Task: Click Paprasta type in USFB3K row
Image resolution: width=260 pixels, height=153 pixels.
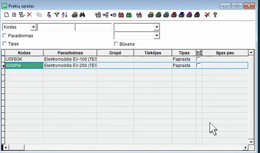Action: click(x=184, y=59)
